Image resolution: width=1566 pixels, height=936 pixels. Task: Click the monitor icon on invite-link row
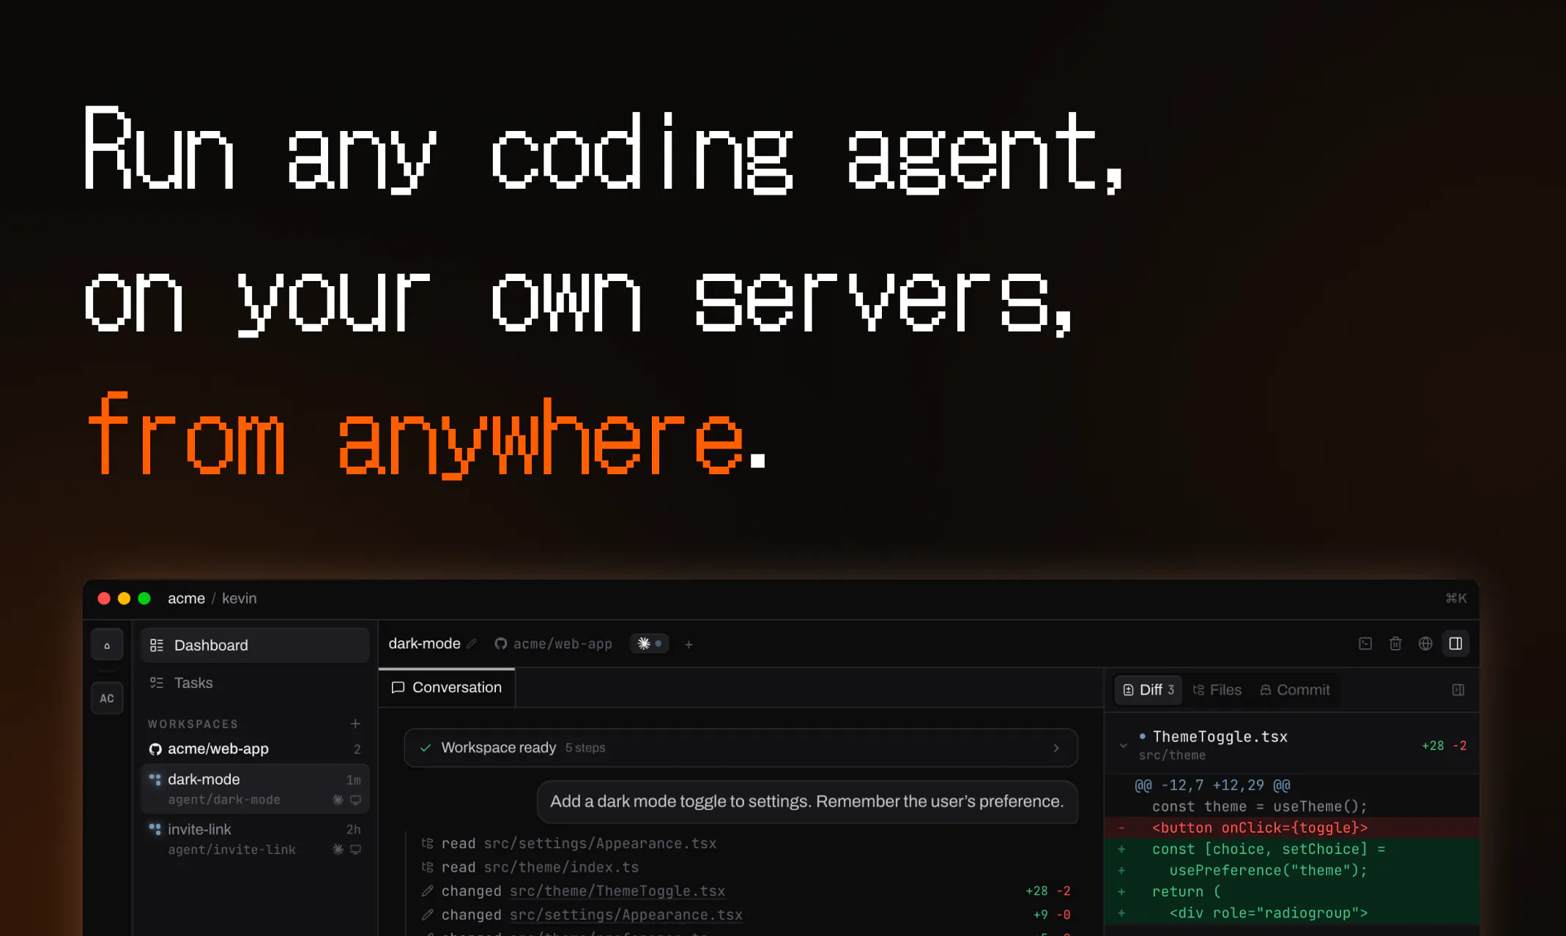click(x=355, y=850)
